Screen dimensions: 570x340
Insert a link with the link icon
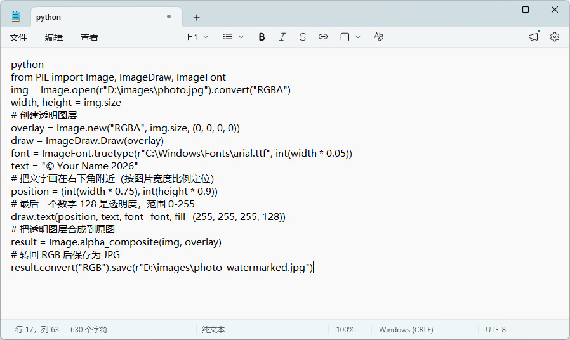[323, 37]
